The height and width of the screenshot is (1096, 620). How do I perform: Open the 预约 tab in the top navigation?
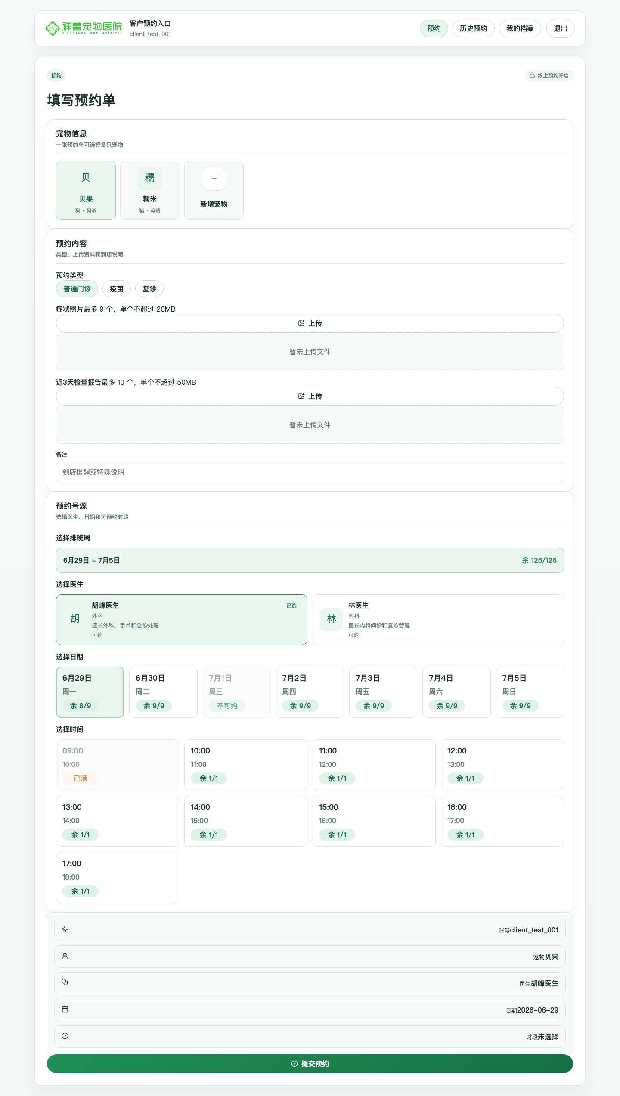click(434, 28)
